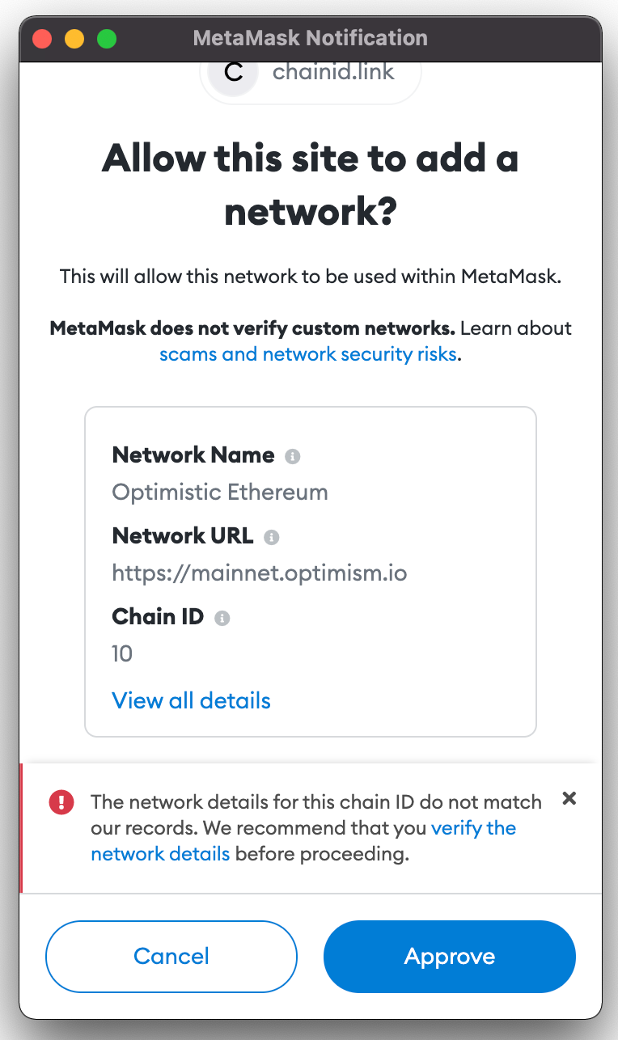Click the Chain ID value 10
The image size is (618, 1040).
pyautogui.click(x=122, y=653)
